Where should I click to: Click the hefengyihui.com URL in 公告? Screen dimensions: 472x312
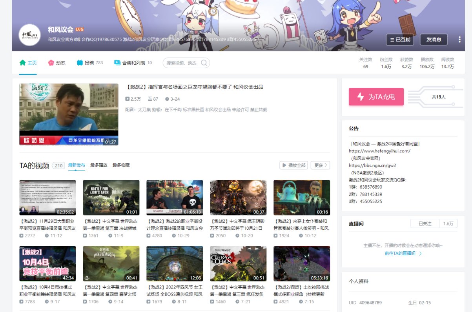379,151
